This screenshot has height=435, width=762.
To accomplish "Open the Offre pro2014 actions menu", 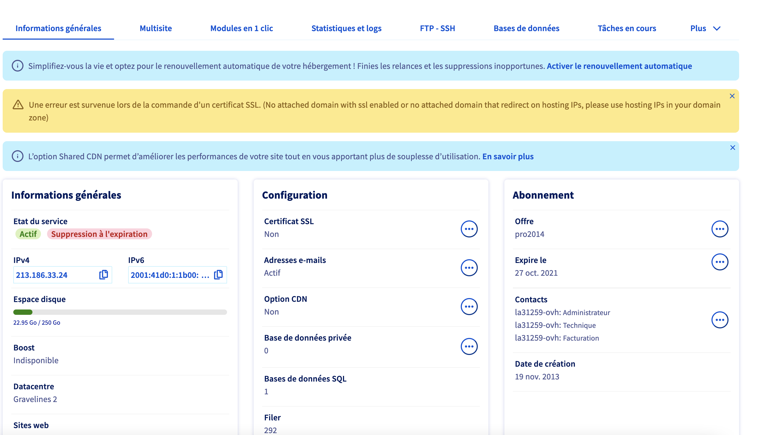I will click(719, 229).
